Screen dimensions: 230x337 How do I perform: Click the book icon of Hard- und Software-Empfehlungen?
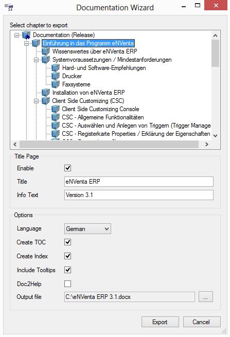point(56,68)
